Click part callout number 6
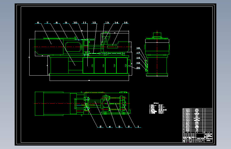Viewport: 231px width, 149px height. click(38, 23)
